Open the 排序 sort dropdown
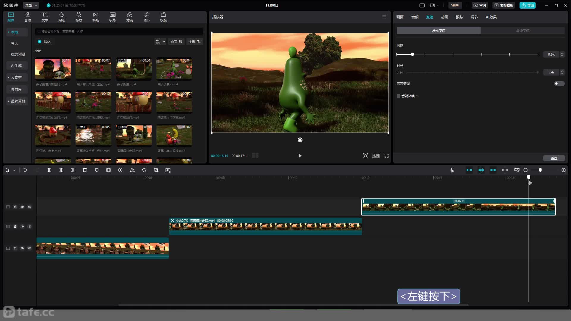Screen dimensions: 571x321 pos(176,42)
